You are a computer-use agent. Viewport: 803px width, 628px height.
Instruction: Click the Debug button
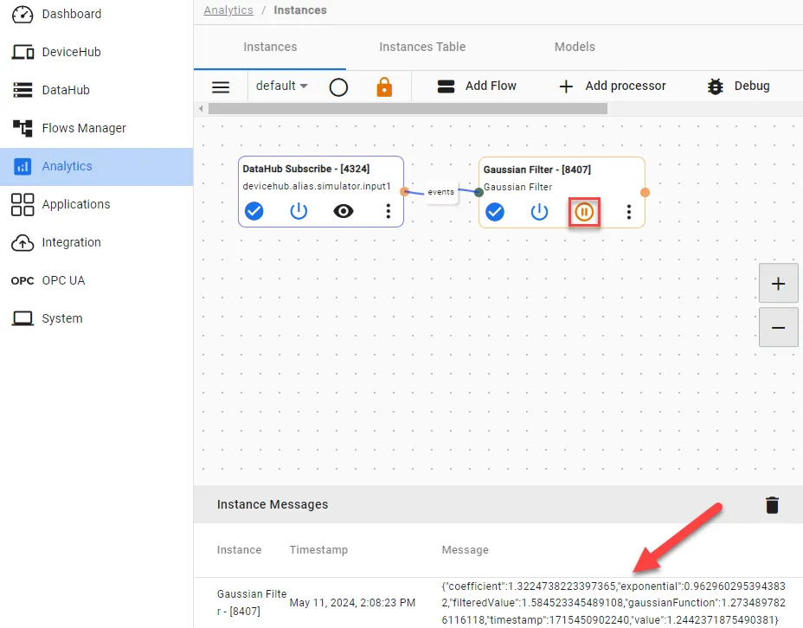pos(738,86)
